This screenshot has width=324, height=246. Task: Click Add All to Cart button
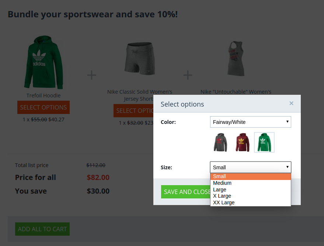(x=42, y=229)
